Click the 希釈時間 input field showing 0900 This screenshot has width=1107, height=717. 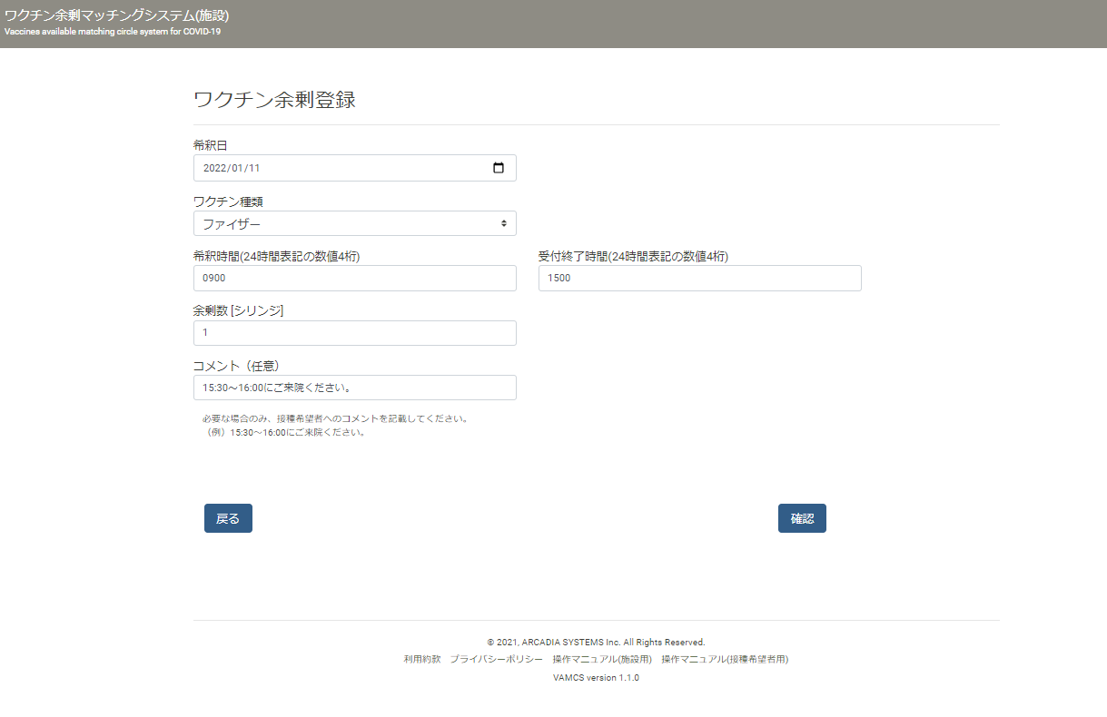coord(355,279)
